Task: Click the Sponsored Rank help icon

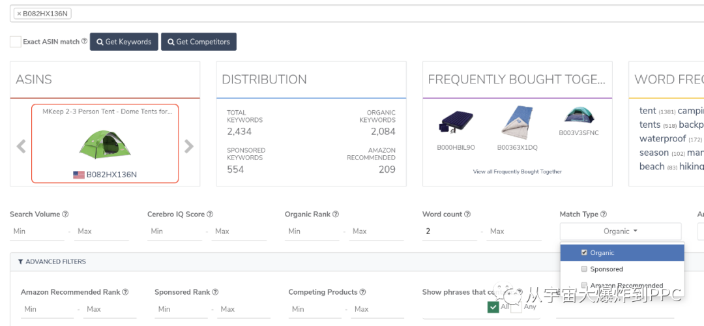Action: [x=215, y=292]
